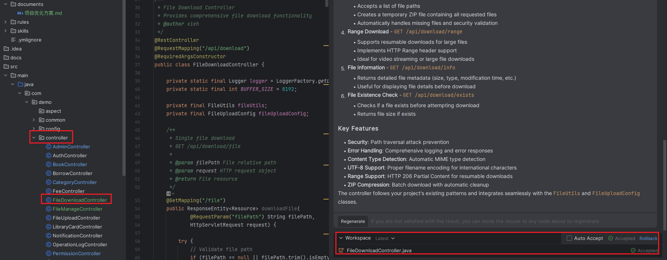Click the Java file icon beside FileDownloadController.java
The width and height of the screenshot is (667, 260).
pos(341,250)
